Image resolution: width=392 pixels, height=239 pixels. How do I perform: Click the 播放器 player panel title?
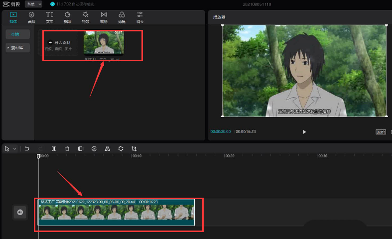pos(219,17)
